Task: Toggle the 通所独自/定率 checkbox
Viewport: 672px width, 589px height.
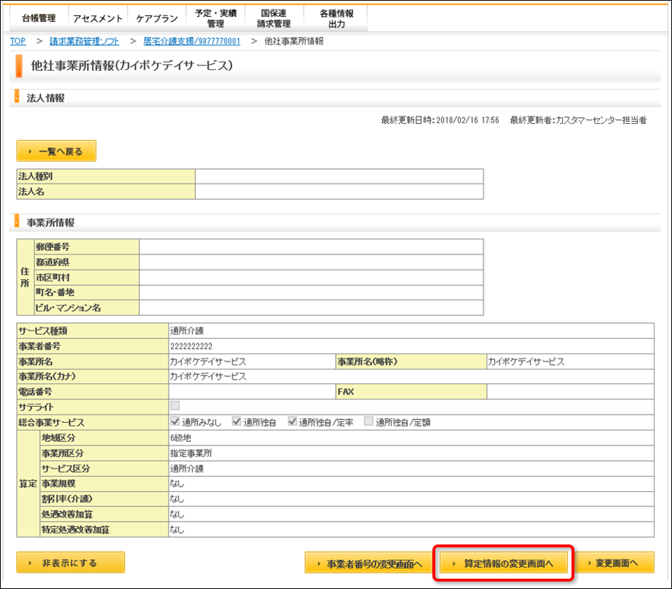Action: pyautogui.click(x=292, y=421)
